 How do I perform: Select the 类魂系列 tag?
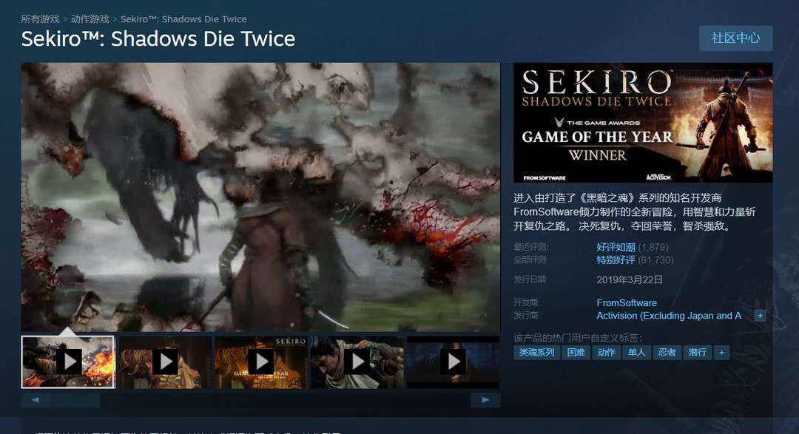tap(536, 353)
